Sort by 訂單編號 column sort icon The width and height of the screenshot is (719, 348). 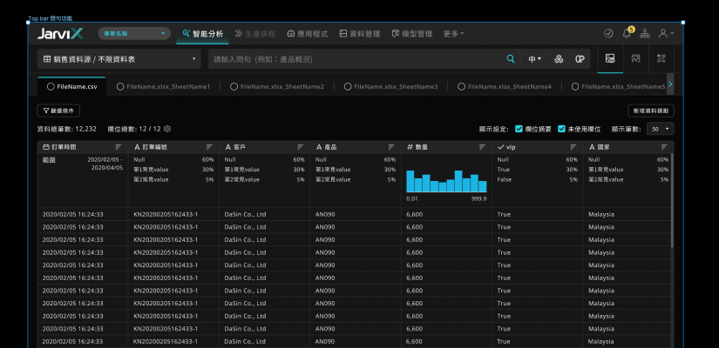pyautogui.click(x=209, y=147)
